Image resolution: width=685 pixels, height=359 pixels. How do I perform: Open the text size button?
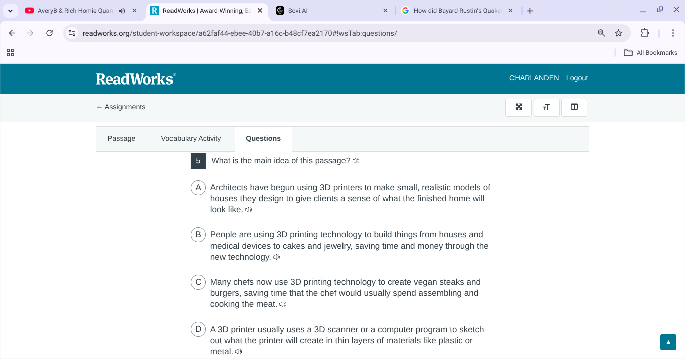click(x=547, y=107)
